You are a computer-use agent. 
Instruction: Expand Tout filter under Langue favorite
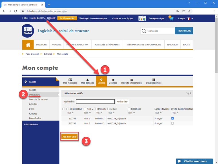[158, 113]
